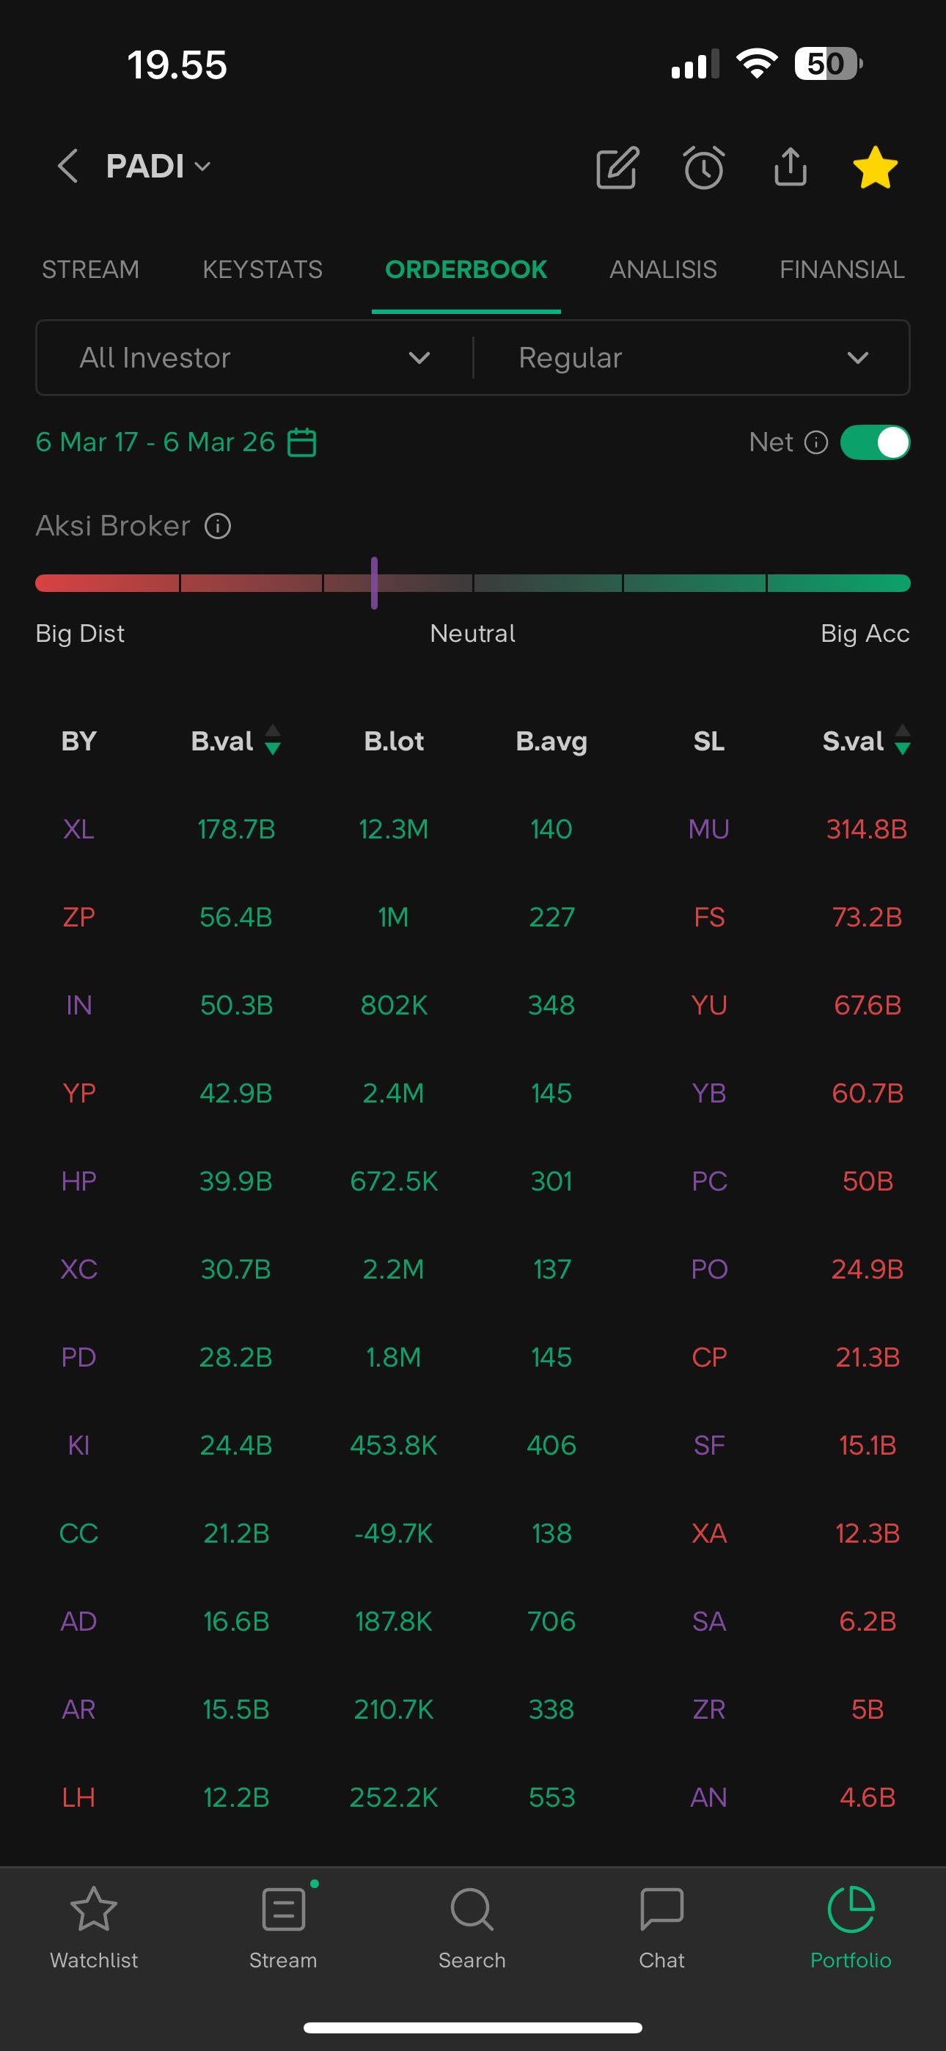Screen dimensions: 946x2051
Task: Expand the All Investor dropdown
Action: 254,358
